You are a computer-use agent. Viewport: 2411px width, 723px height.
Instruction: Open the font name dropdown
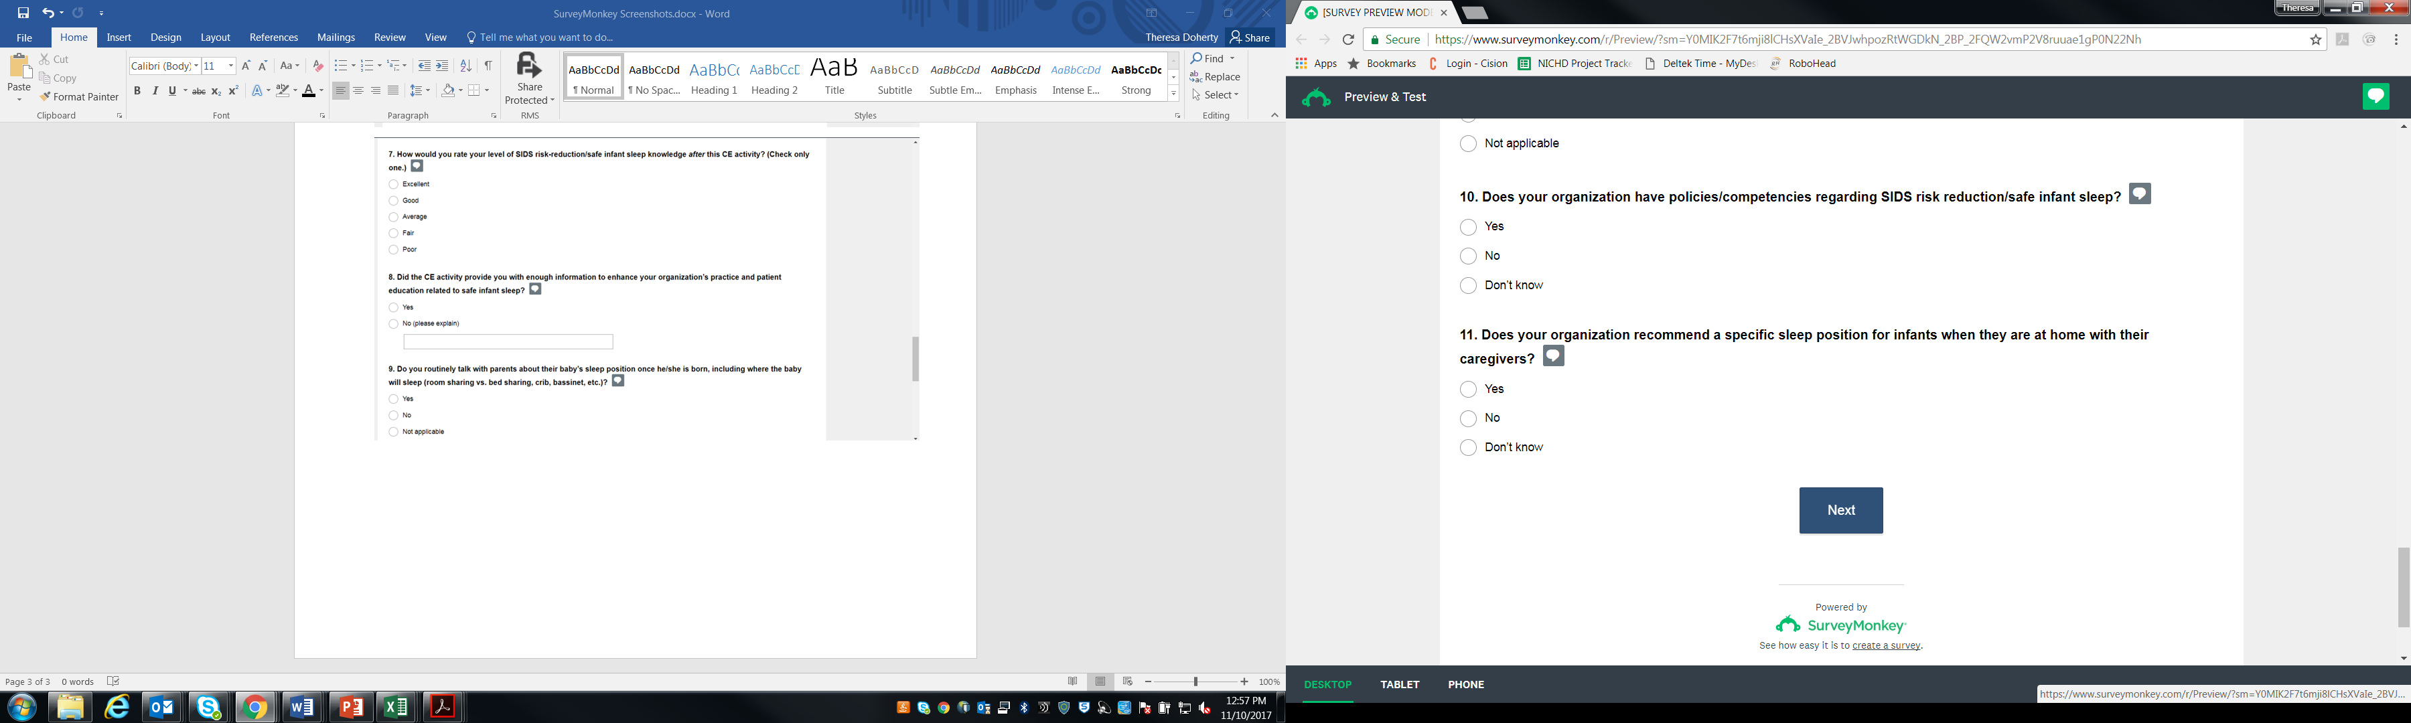tap(196, 66)
